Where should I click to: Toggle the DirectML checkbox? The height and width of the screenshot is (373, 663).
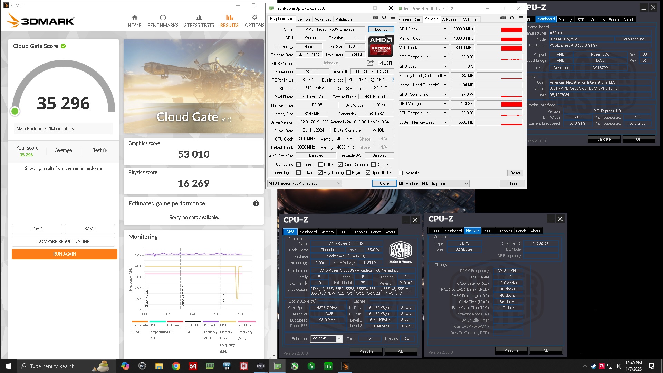pos(373,165)
